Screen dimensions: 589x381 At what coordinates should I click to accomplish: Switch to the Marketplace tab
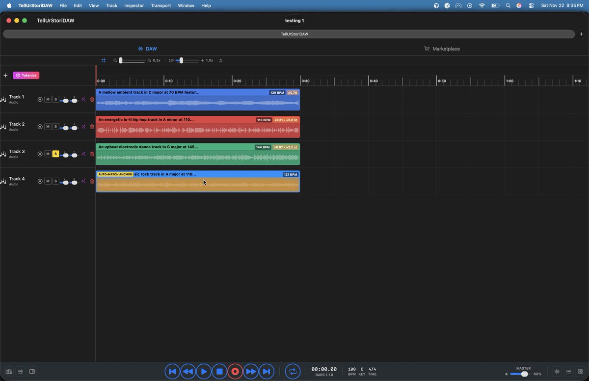[x=441, y=49]
